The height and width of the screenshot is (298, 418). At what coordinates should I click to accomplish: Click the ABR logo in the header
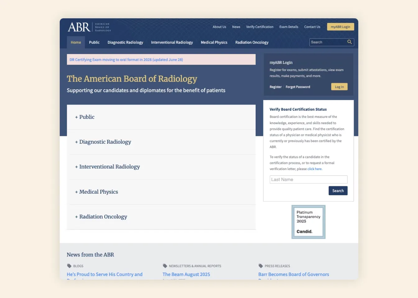click(x=89, y=27)
